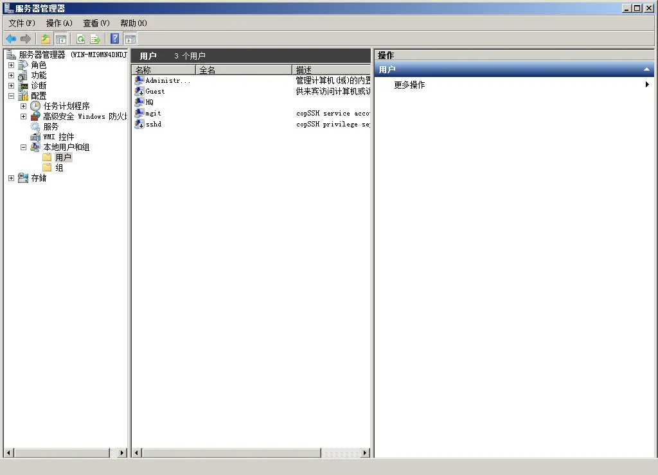Collapse the 本地用户和组 node
The image size is (658, 475).
click(x=24, y=147)
